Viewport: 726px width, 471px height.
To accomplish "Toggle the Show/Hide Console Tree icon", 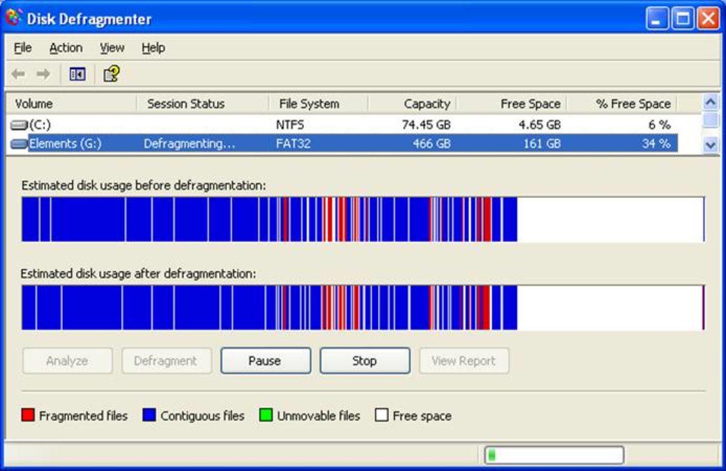I will click(x=77, y=74).
